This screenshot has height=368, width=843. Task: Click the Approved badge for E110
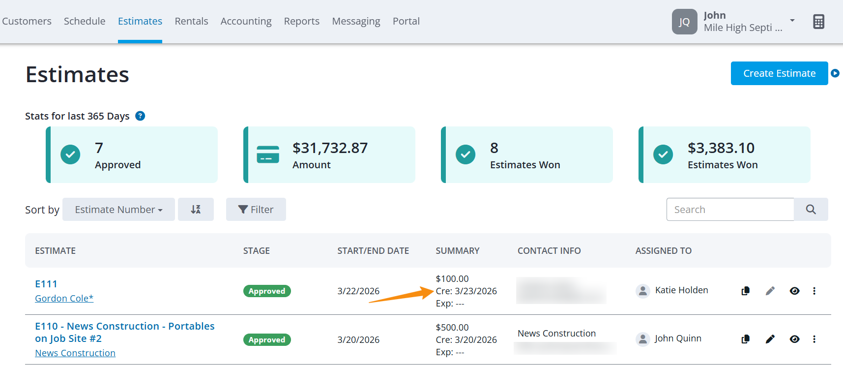point(267,340)
